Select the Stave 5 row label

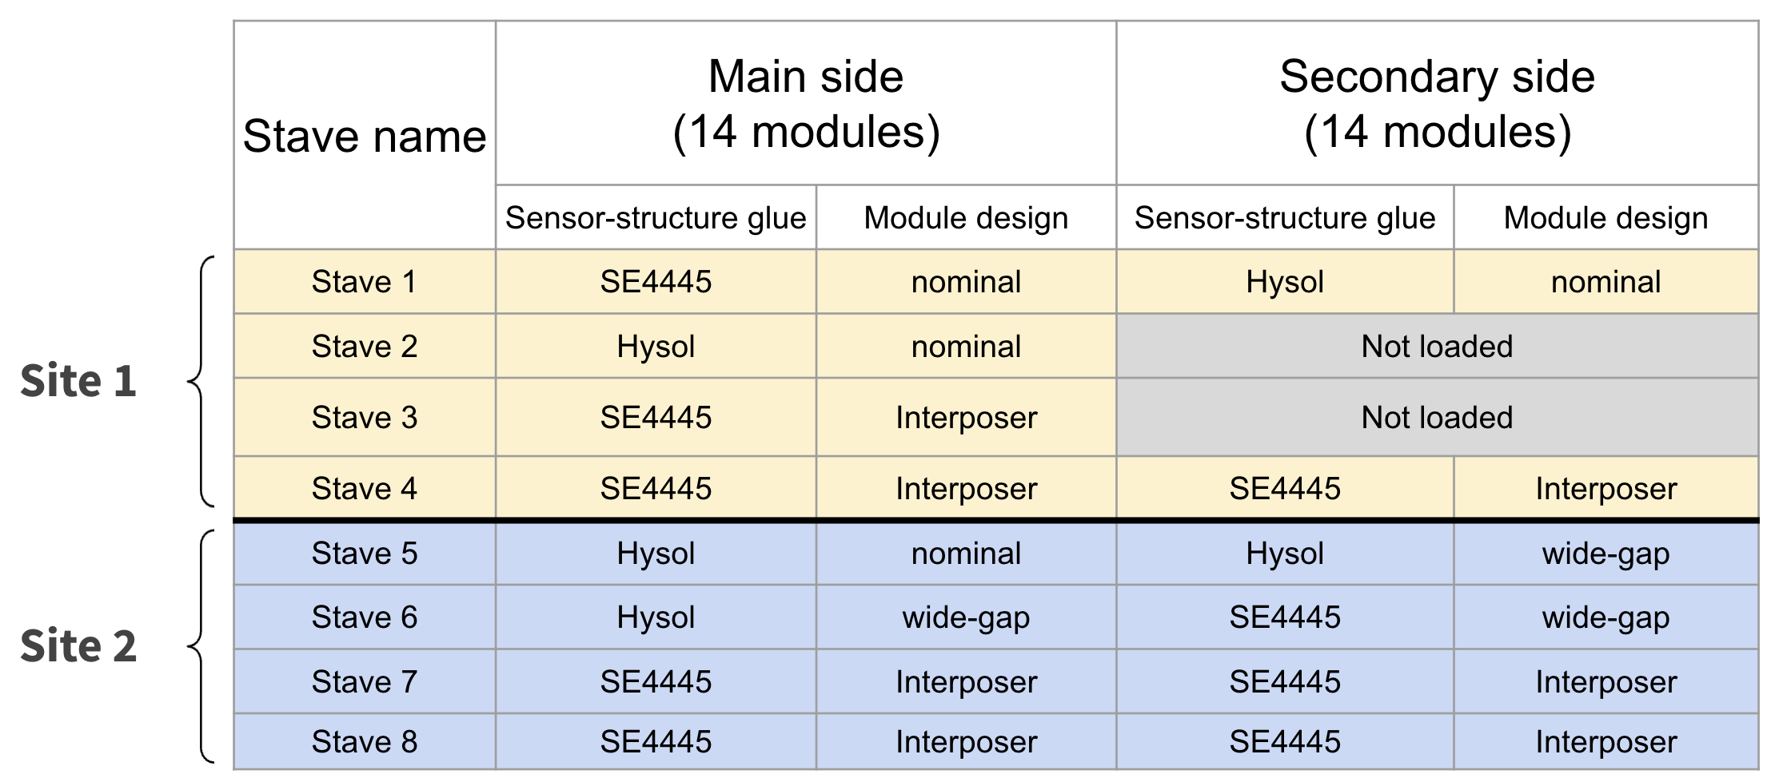click(365, 554)
